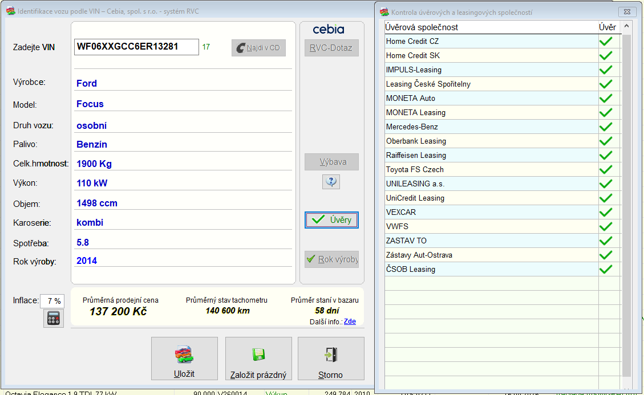This screenshot has height=395, width=644.
Task: Click the Spotřeba value 5.8
Action: pyautogui.click(x=83, y=243)
